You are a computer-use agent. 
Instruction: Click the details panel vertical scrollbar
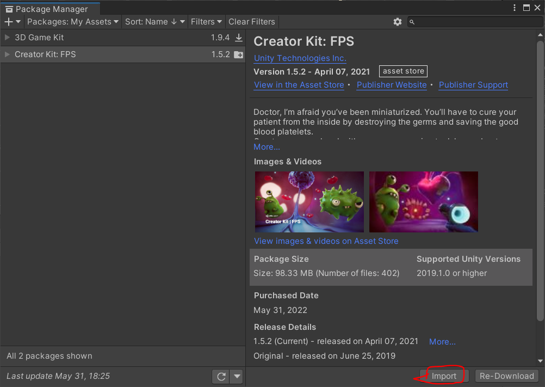coord(540,181)
